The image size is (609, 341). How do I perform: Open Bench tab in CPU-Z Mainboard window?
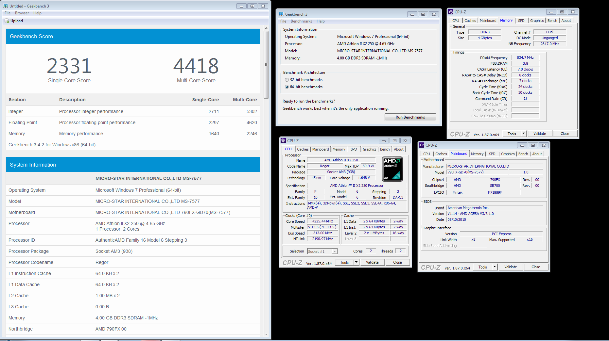coord(523,154)
